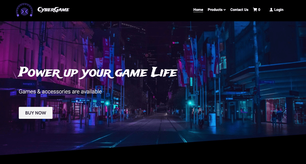Click the CyberGame wordmark logo
Viewport: 306px width, 164px height.
pyautogui.click(x=53, y=10)
